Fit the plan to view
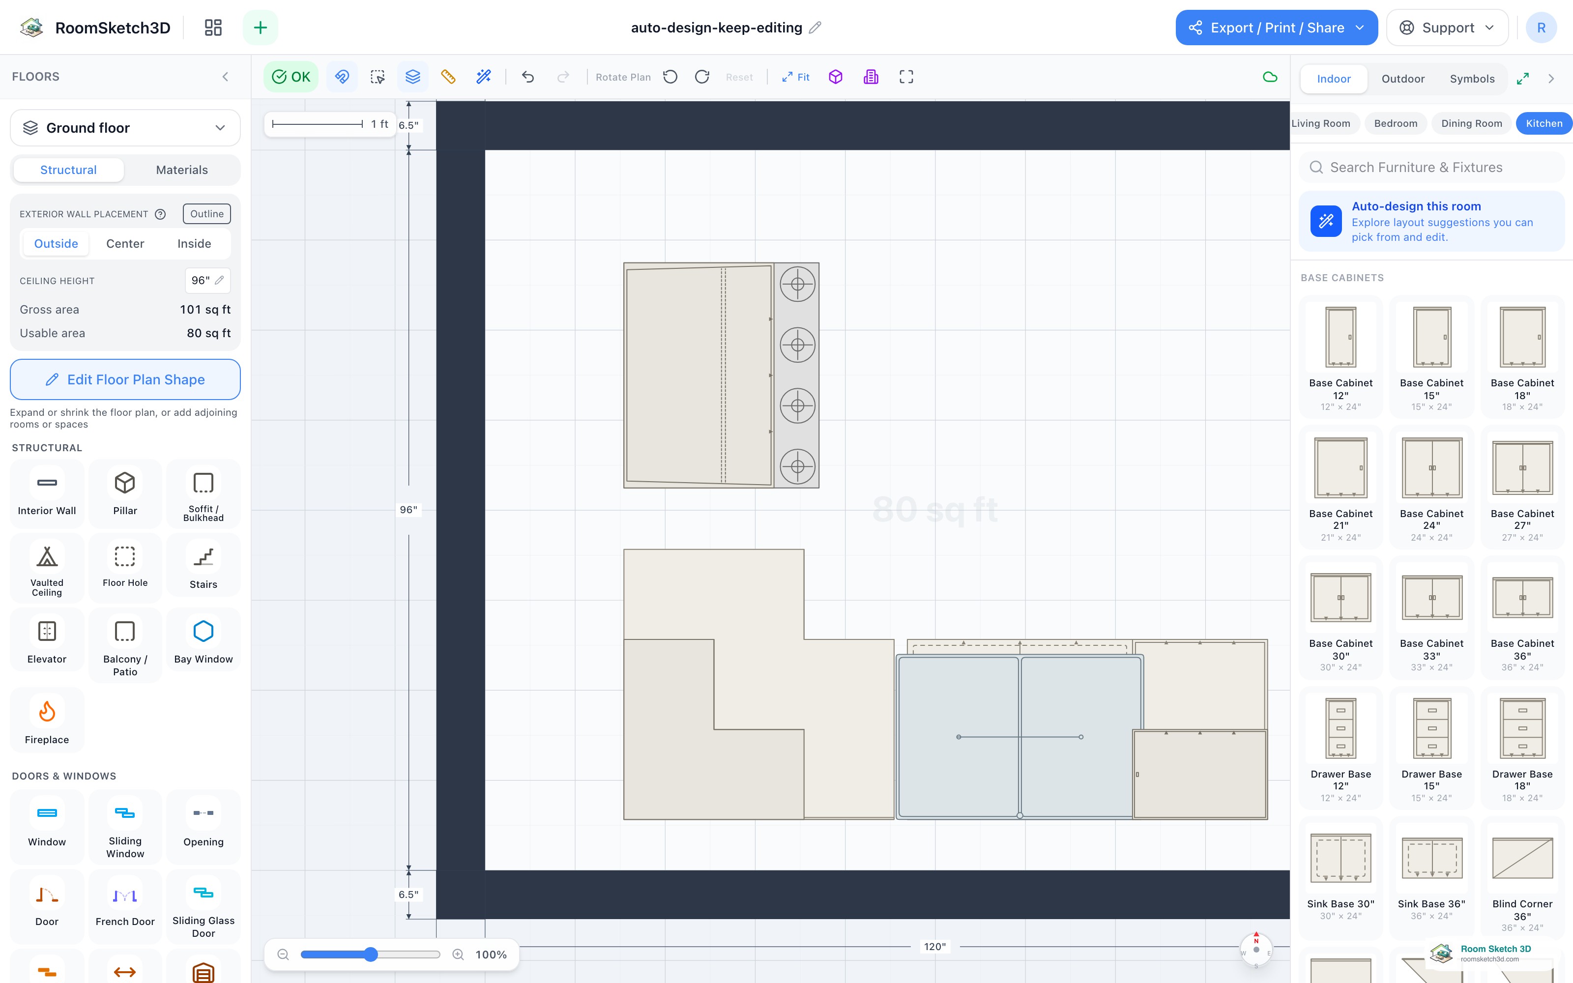Screen dimensions: 1573x983 796,77
